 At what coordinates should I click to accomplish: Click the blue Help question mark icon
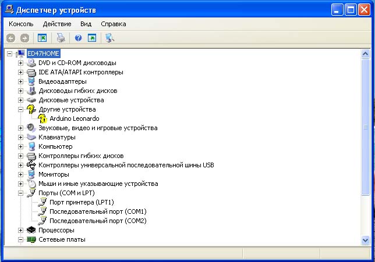click(78, 38)
